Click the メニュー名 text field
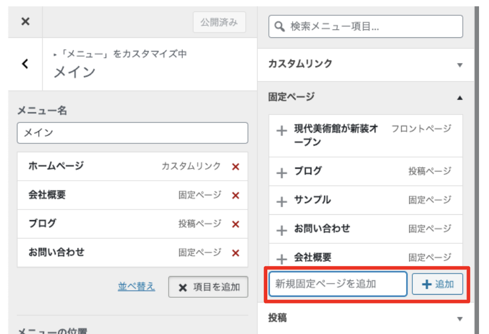 click(x=132, y=133)
